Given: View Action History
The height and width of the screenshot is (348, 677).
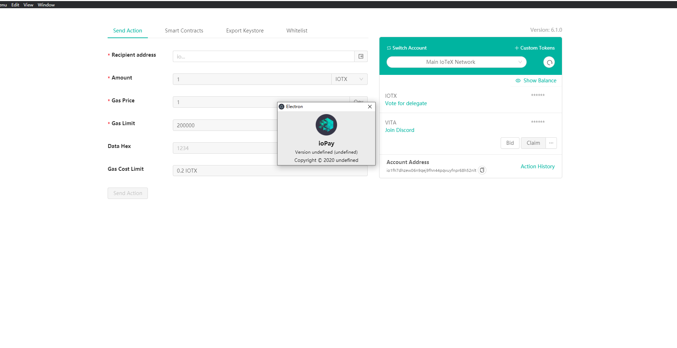Looking at the screenshot, I should [537, 166].
